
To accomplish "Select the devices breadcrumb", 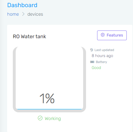I will [35, 14].
